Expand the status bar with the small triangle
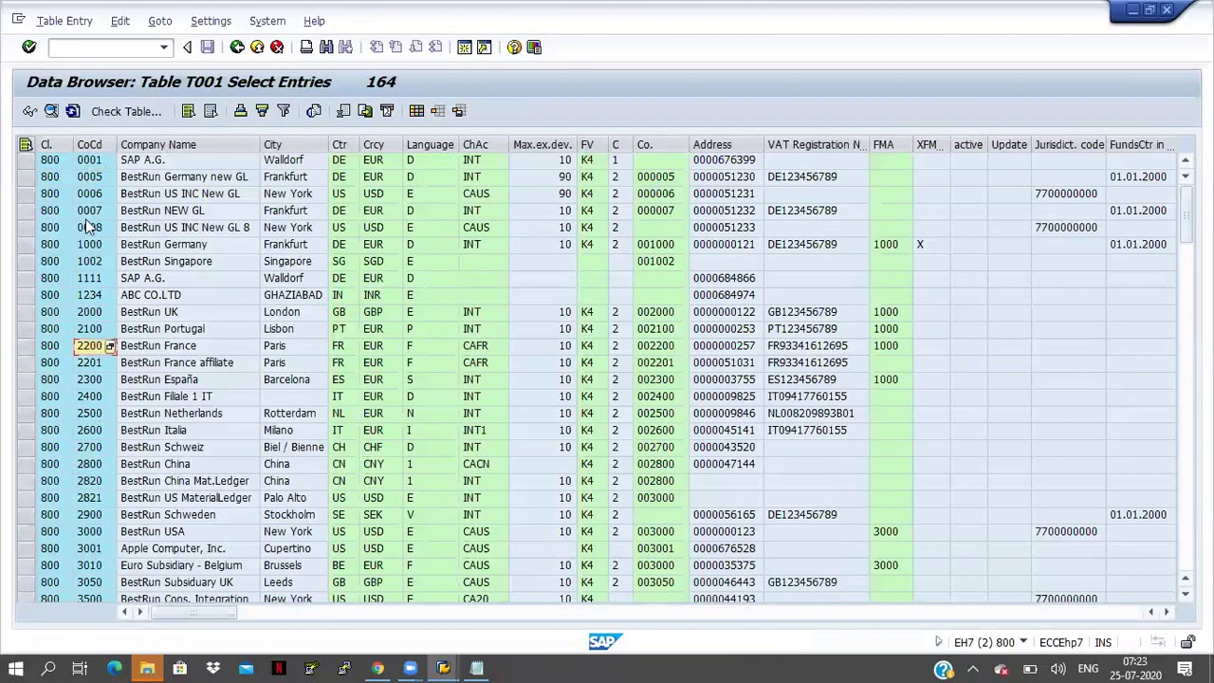The width and height of the screenshot is (1214, 683). pos(938,642)
